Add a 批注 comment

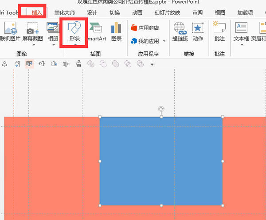[219, 31]
